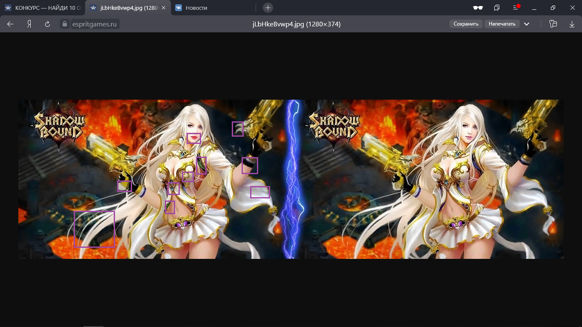Click the Shadowbound spot-the-difference image
582x327 pixels.
coord(291,179)
